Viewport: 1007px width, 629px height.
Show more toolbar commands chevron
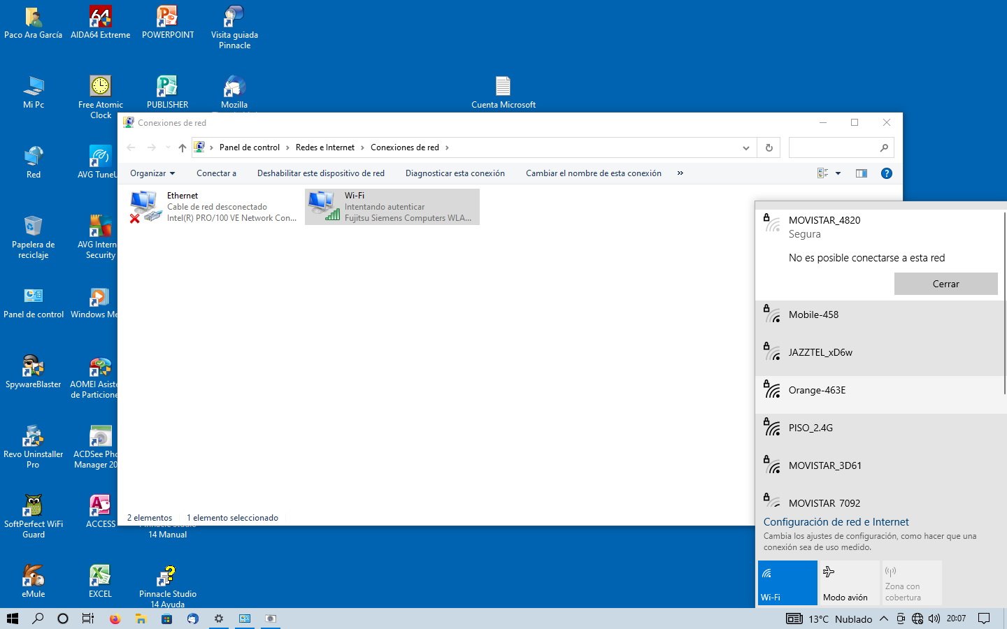(x=680, y=173)
